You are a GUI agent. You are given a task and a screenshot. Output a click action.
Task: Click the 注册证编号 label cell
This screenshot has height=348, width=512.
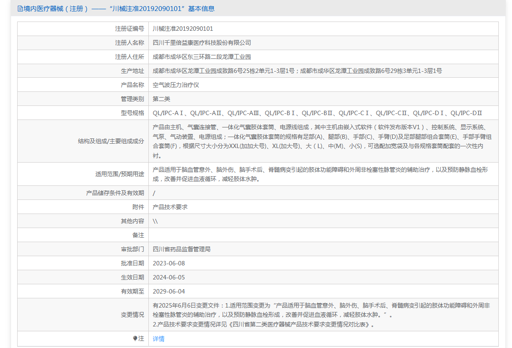pos(83,29)
